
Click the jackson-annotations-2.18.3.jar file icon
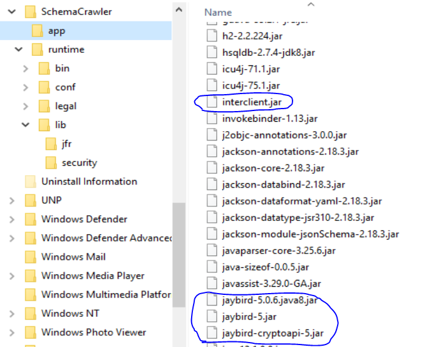pos(212,151)
